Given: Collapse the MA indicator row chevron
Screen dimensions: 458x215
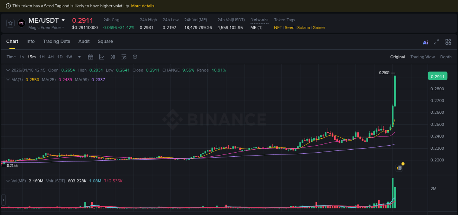Looking at the screenshot, I should click(x=7, y=80).
